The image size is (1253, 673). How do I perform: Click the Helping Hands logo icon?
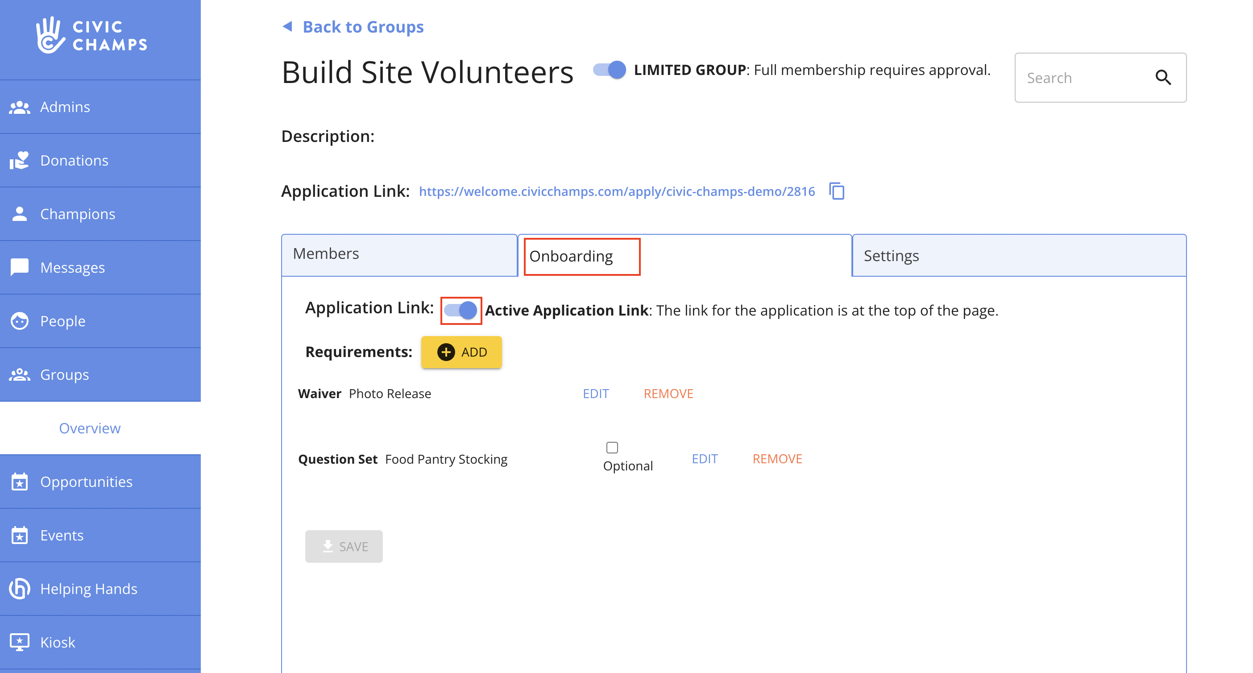pos(20,589)
